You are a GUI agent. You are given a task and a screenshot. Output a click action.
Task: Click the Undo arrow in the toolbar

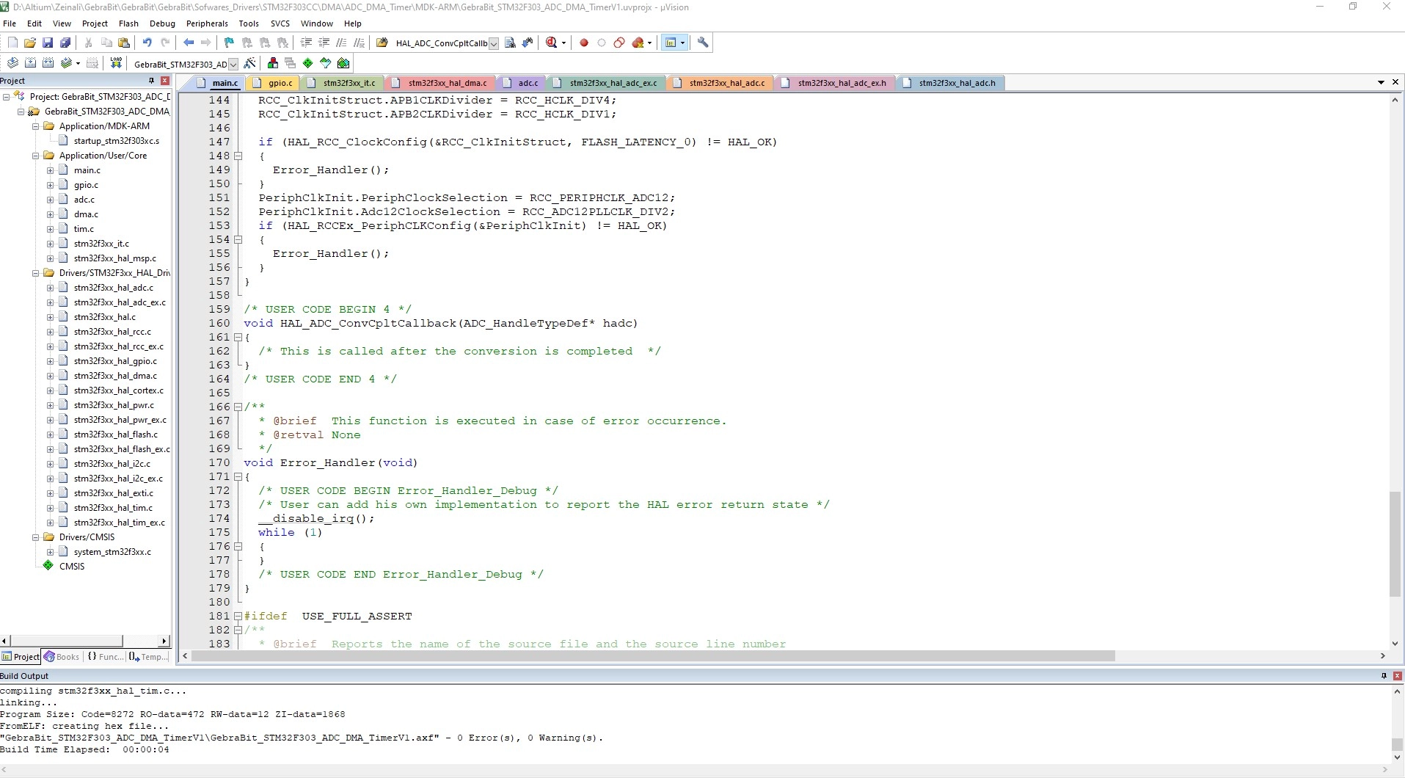point(147,43)
